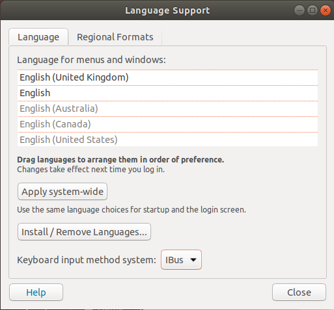Minimize the Language Support window
334x310 pixels.
299,10
